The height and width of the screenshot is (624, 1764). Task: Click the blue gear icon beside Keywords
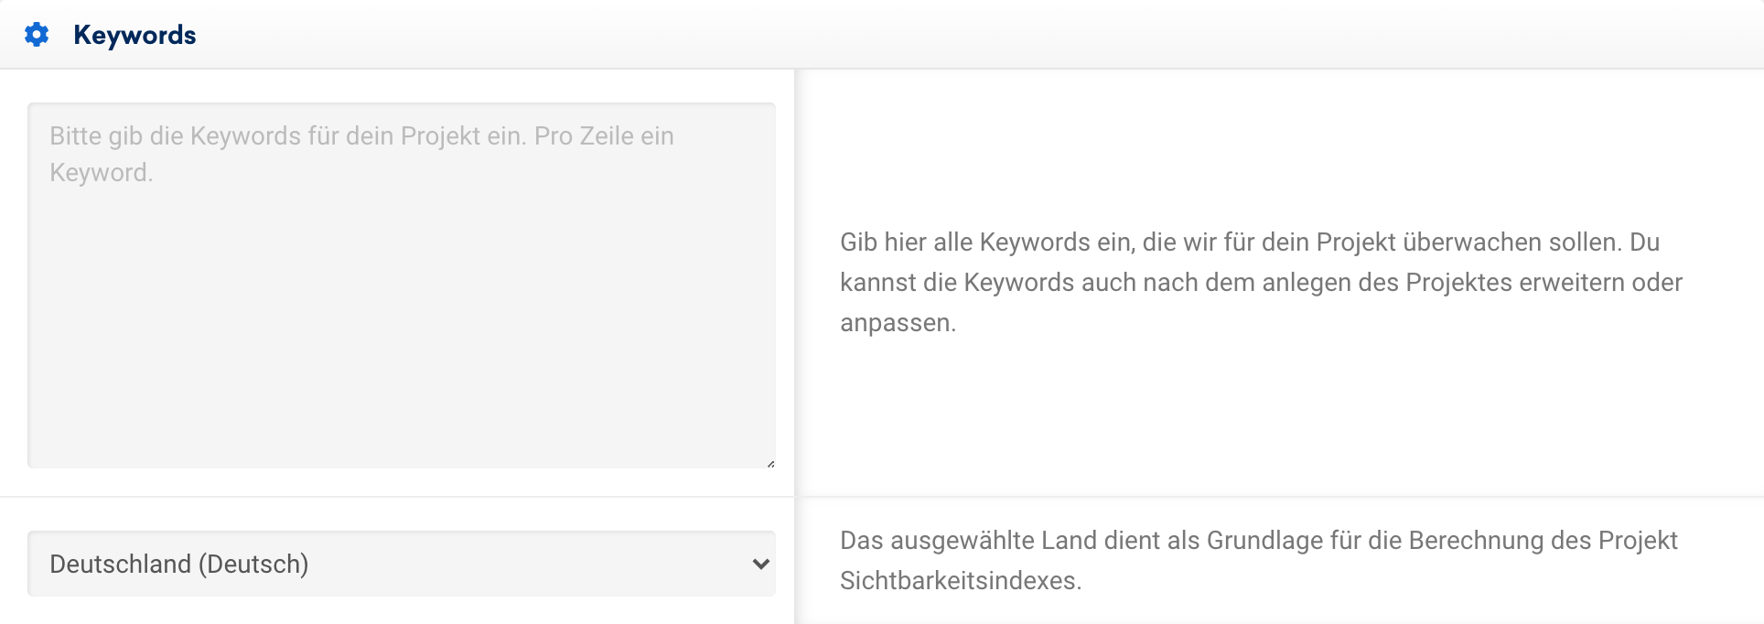37,35
